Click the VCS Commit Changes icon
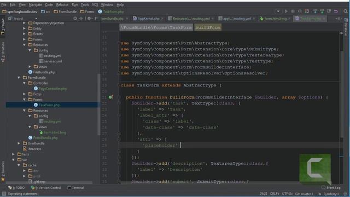 (x=322, y=11)
